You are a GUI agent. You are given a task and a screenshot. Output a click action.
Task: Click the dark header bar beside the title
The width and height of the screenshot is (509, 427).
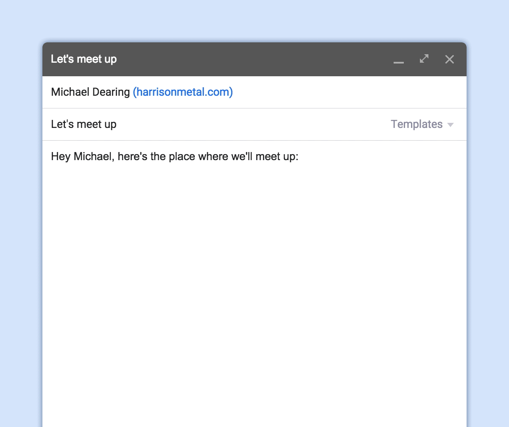255,59
